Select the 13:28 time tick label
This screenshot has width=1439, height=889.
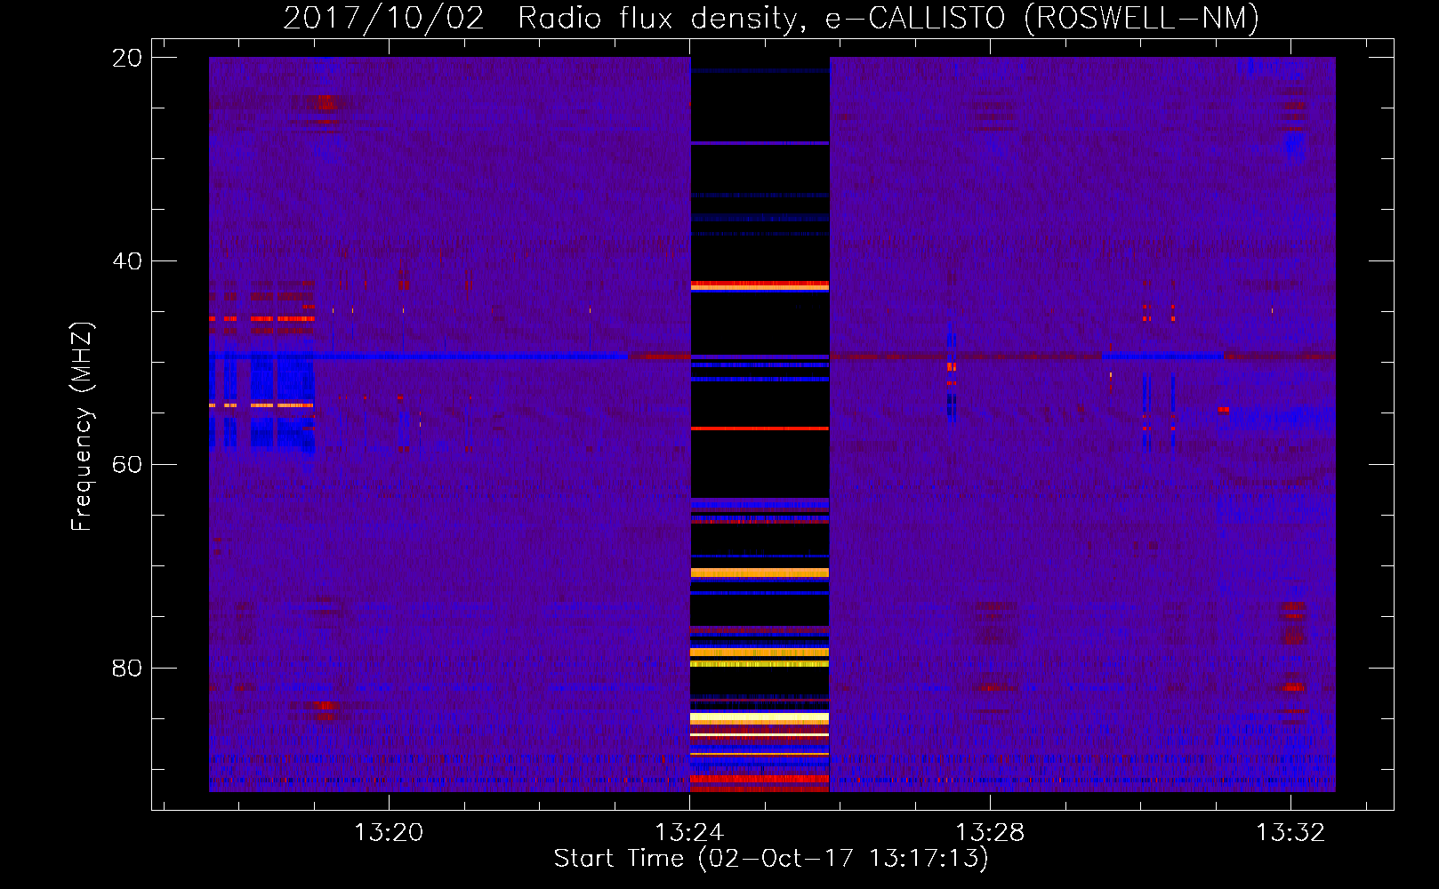pos(990,833)
